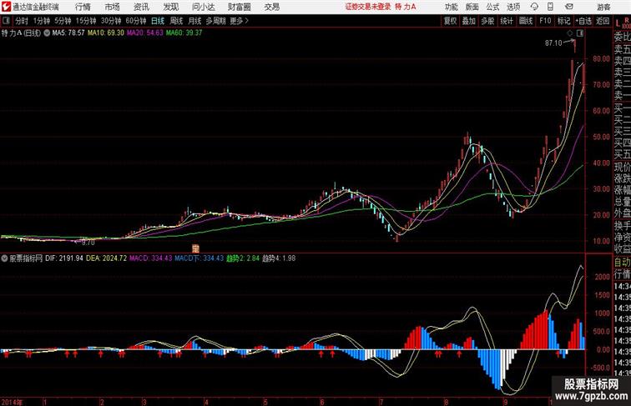Click the 股票指标网 indicator name
Image resolution: width=631 pixels, height=406 pixels.
point(26,258)
